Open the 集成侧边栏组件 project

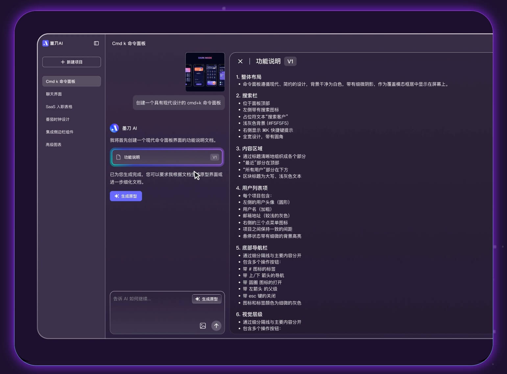[59, 132]
